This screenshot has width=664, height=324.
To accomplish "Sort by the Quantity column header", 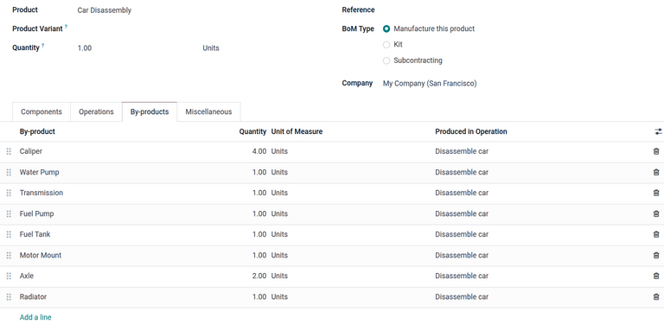I will pos(252,131).
